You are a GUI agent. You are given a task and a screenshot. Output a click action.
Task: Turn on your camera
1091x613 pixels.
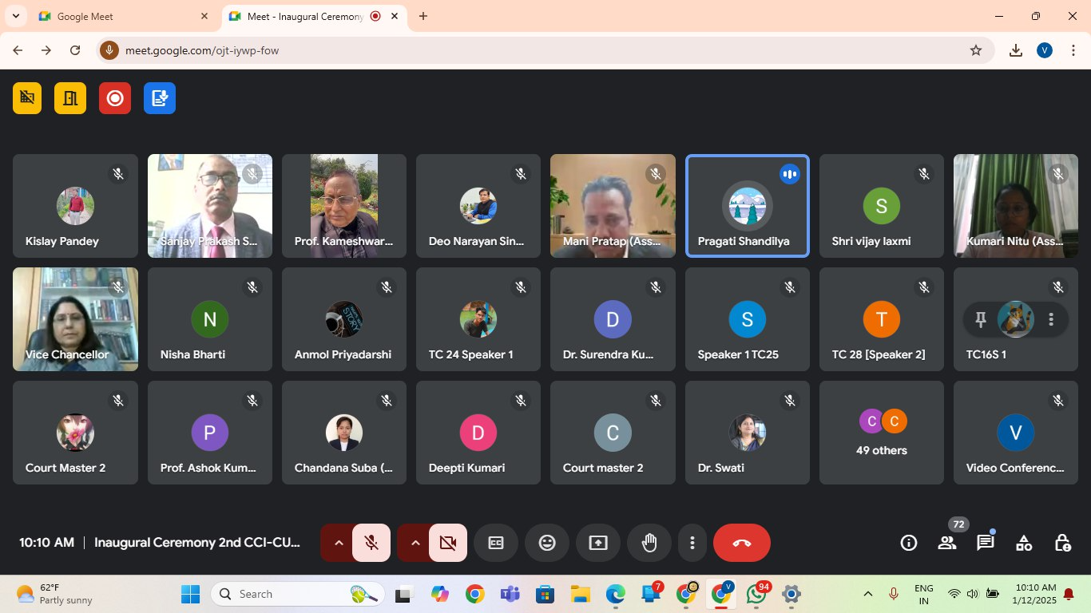[x=448, y=543]
